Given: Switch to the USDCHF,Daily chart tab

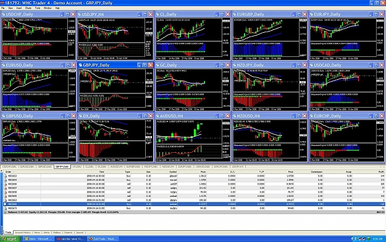Looking at the screenshot, I should (x=10, y=166).
